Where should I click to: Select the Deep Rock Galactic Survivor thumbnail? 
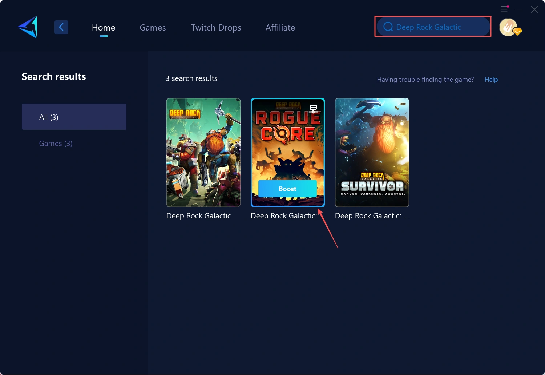pos(372,153)
